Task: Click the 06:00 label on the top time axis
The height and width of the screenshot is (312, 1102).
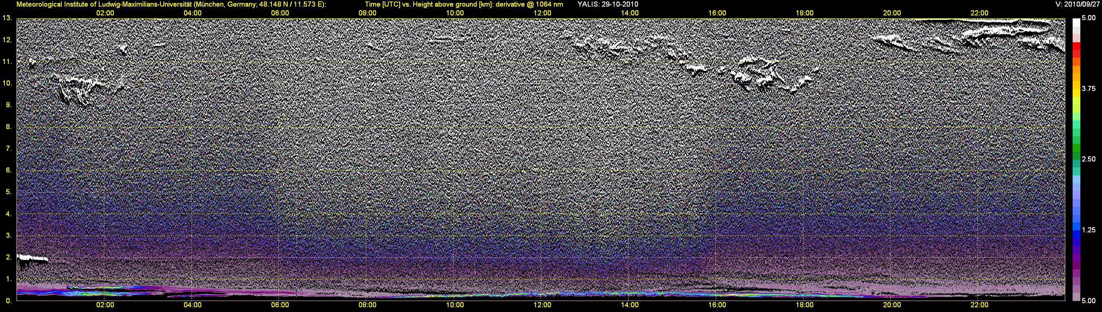Action: [280, 13]
